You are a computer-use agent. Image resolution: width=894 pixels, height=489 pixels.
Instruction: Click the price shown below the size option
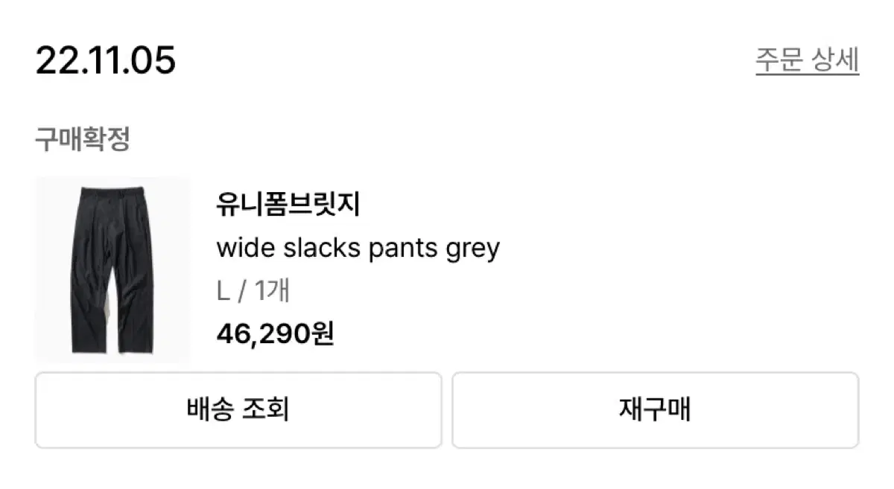275,334
